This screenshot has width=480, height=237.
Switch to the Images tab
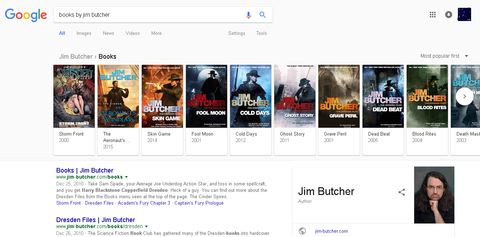pos(84,33)
